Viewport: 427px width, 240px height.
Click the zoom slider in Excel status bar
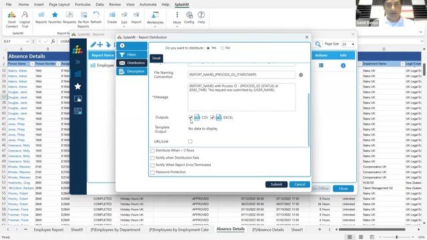click(x=396, y=237)
